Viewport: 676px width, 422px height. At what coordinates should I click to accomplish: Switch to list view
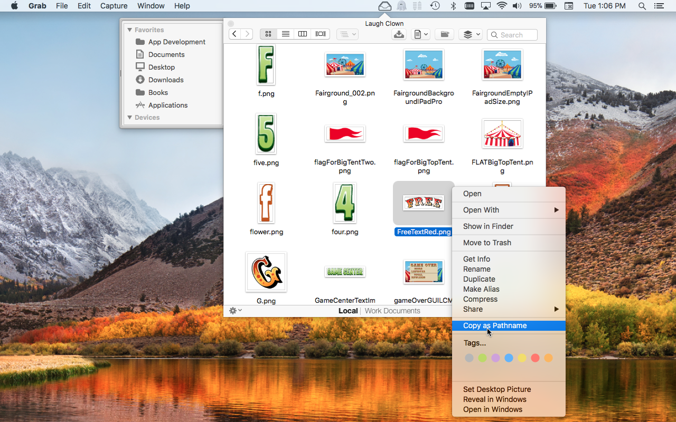coord(286,34)
